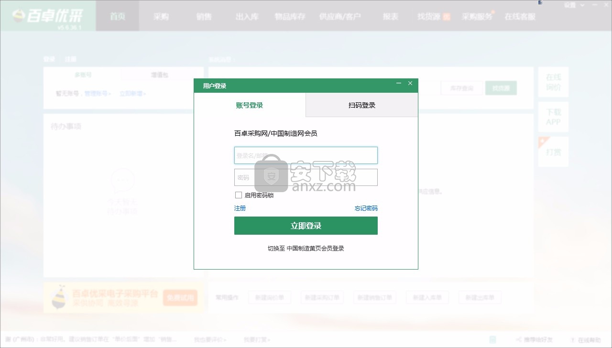Open the 报表 menu
The width and height of the screenshot is (612, 348).
pyautogui.click(x=391, y=16)
